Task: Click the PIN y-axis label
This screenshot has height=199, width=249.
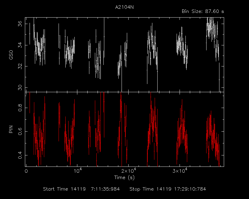Action: 11,129
